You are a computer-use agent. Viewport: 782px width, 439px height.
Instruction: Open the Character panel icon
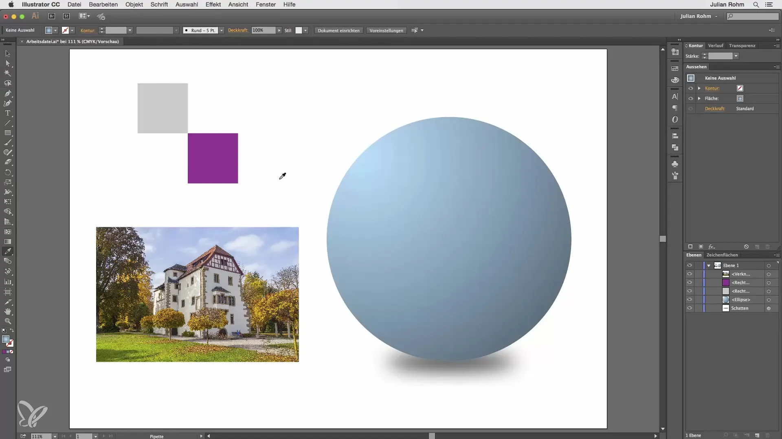675,97
